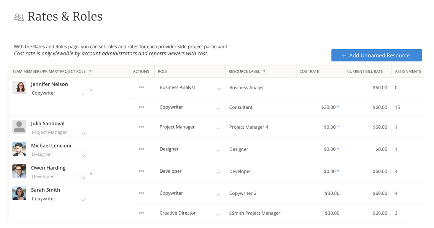434x228 pixels.
Task: Click the Assignments column header
Action: click(408, 71)
